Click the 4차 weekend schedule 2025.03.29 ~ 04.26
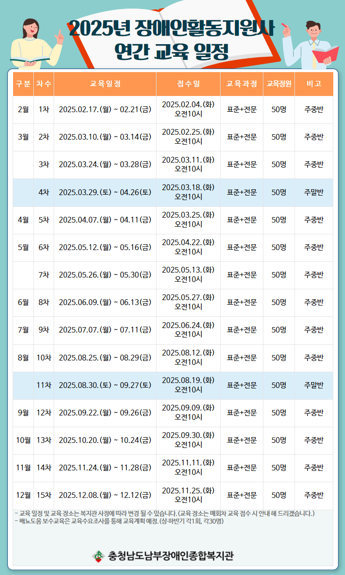This screenshot has height=575, width=345. pyautogui.click(x=105, y=192)
